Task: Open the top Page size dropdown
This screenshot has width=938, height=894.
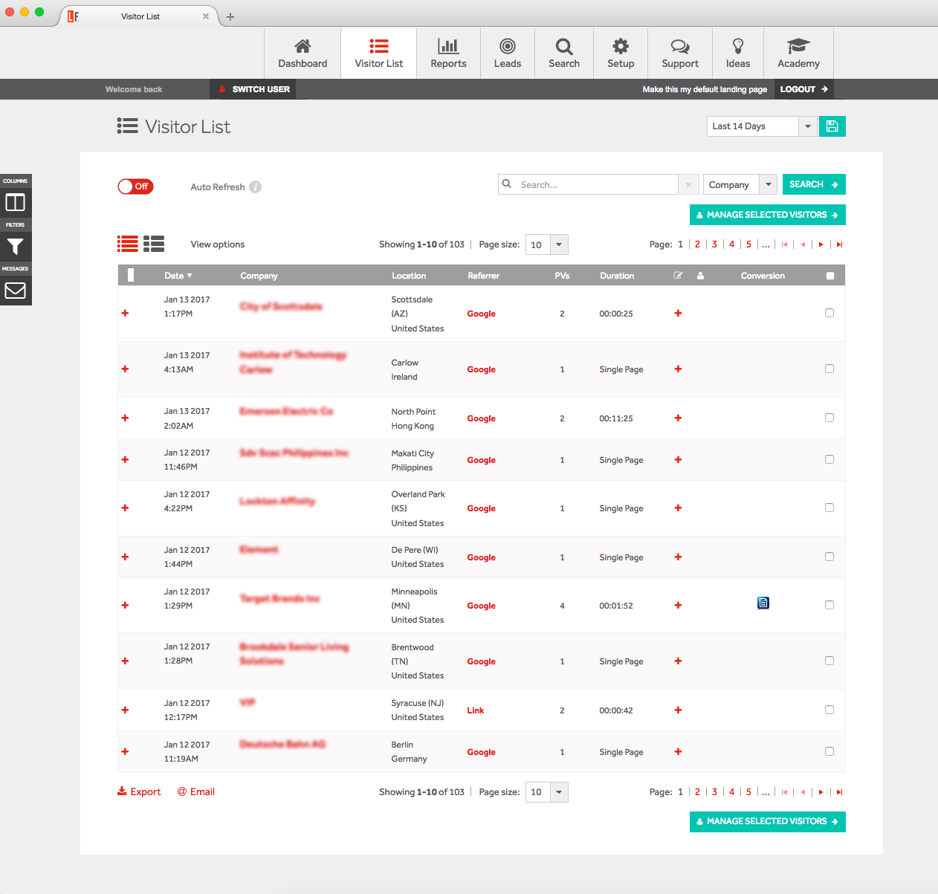Action: click(x=547, y=244)
